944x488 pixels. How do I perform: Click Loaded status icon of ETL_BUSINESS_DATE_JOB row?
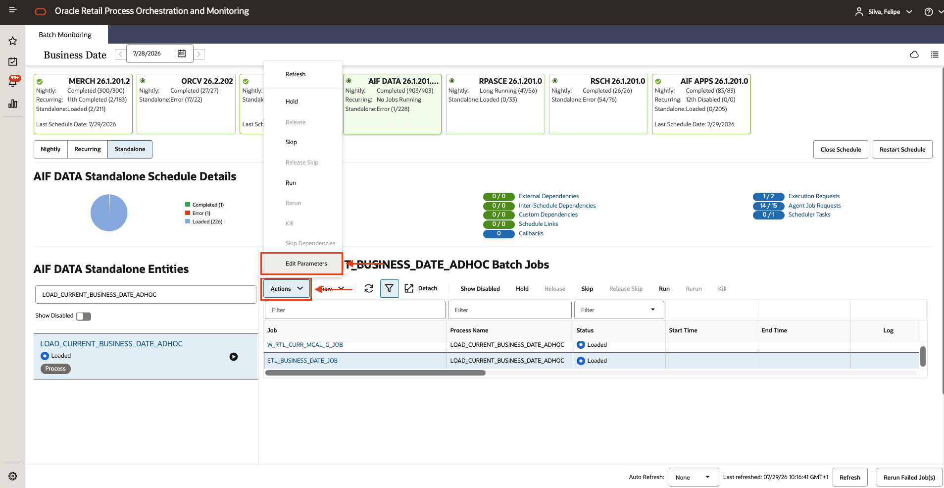pos(581,361)
